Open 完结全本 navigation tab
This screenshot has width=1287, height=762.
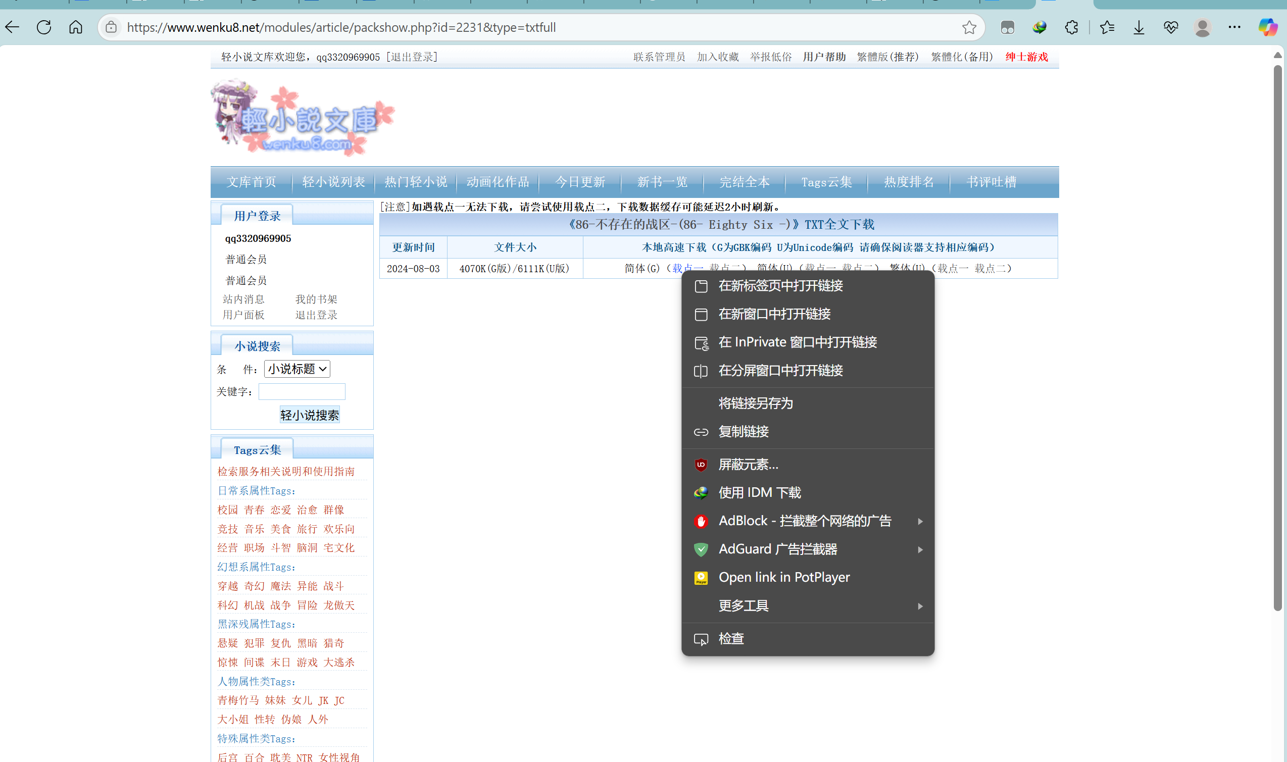pyautogui.click(x=744, y=182)
